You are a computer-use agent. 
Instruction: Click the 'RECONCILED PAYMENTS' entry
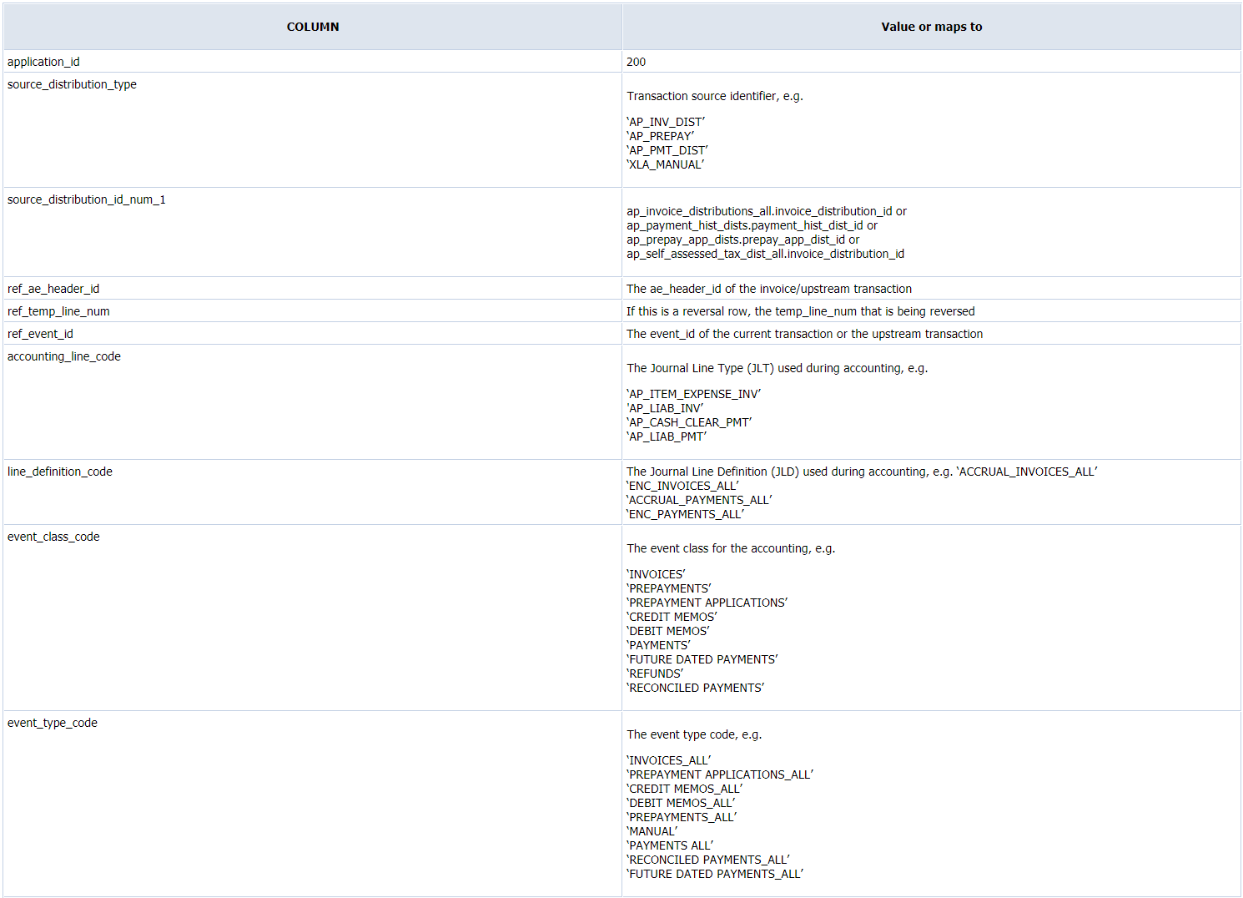695,687
